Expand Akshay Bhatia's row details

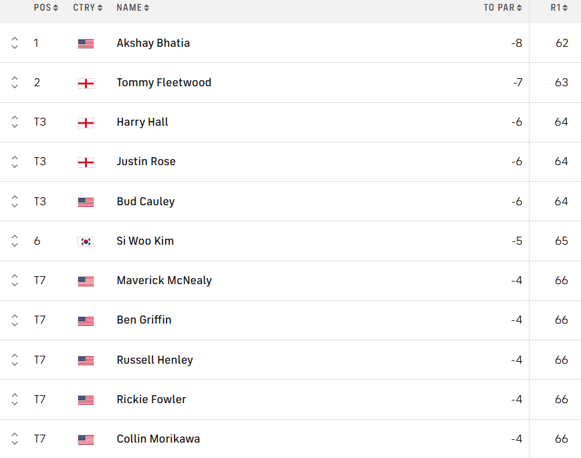coord(15,43)
